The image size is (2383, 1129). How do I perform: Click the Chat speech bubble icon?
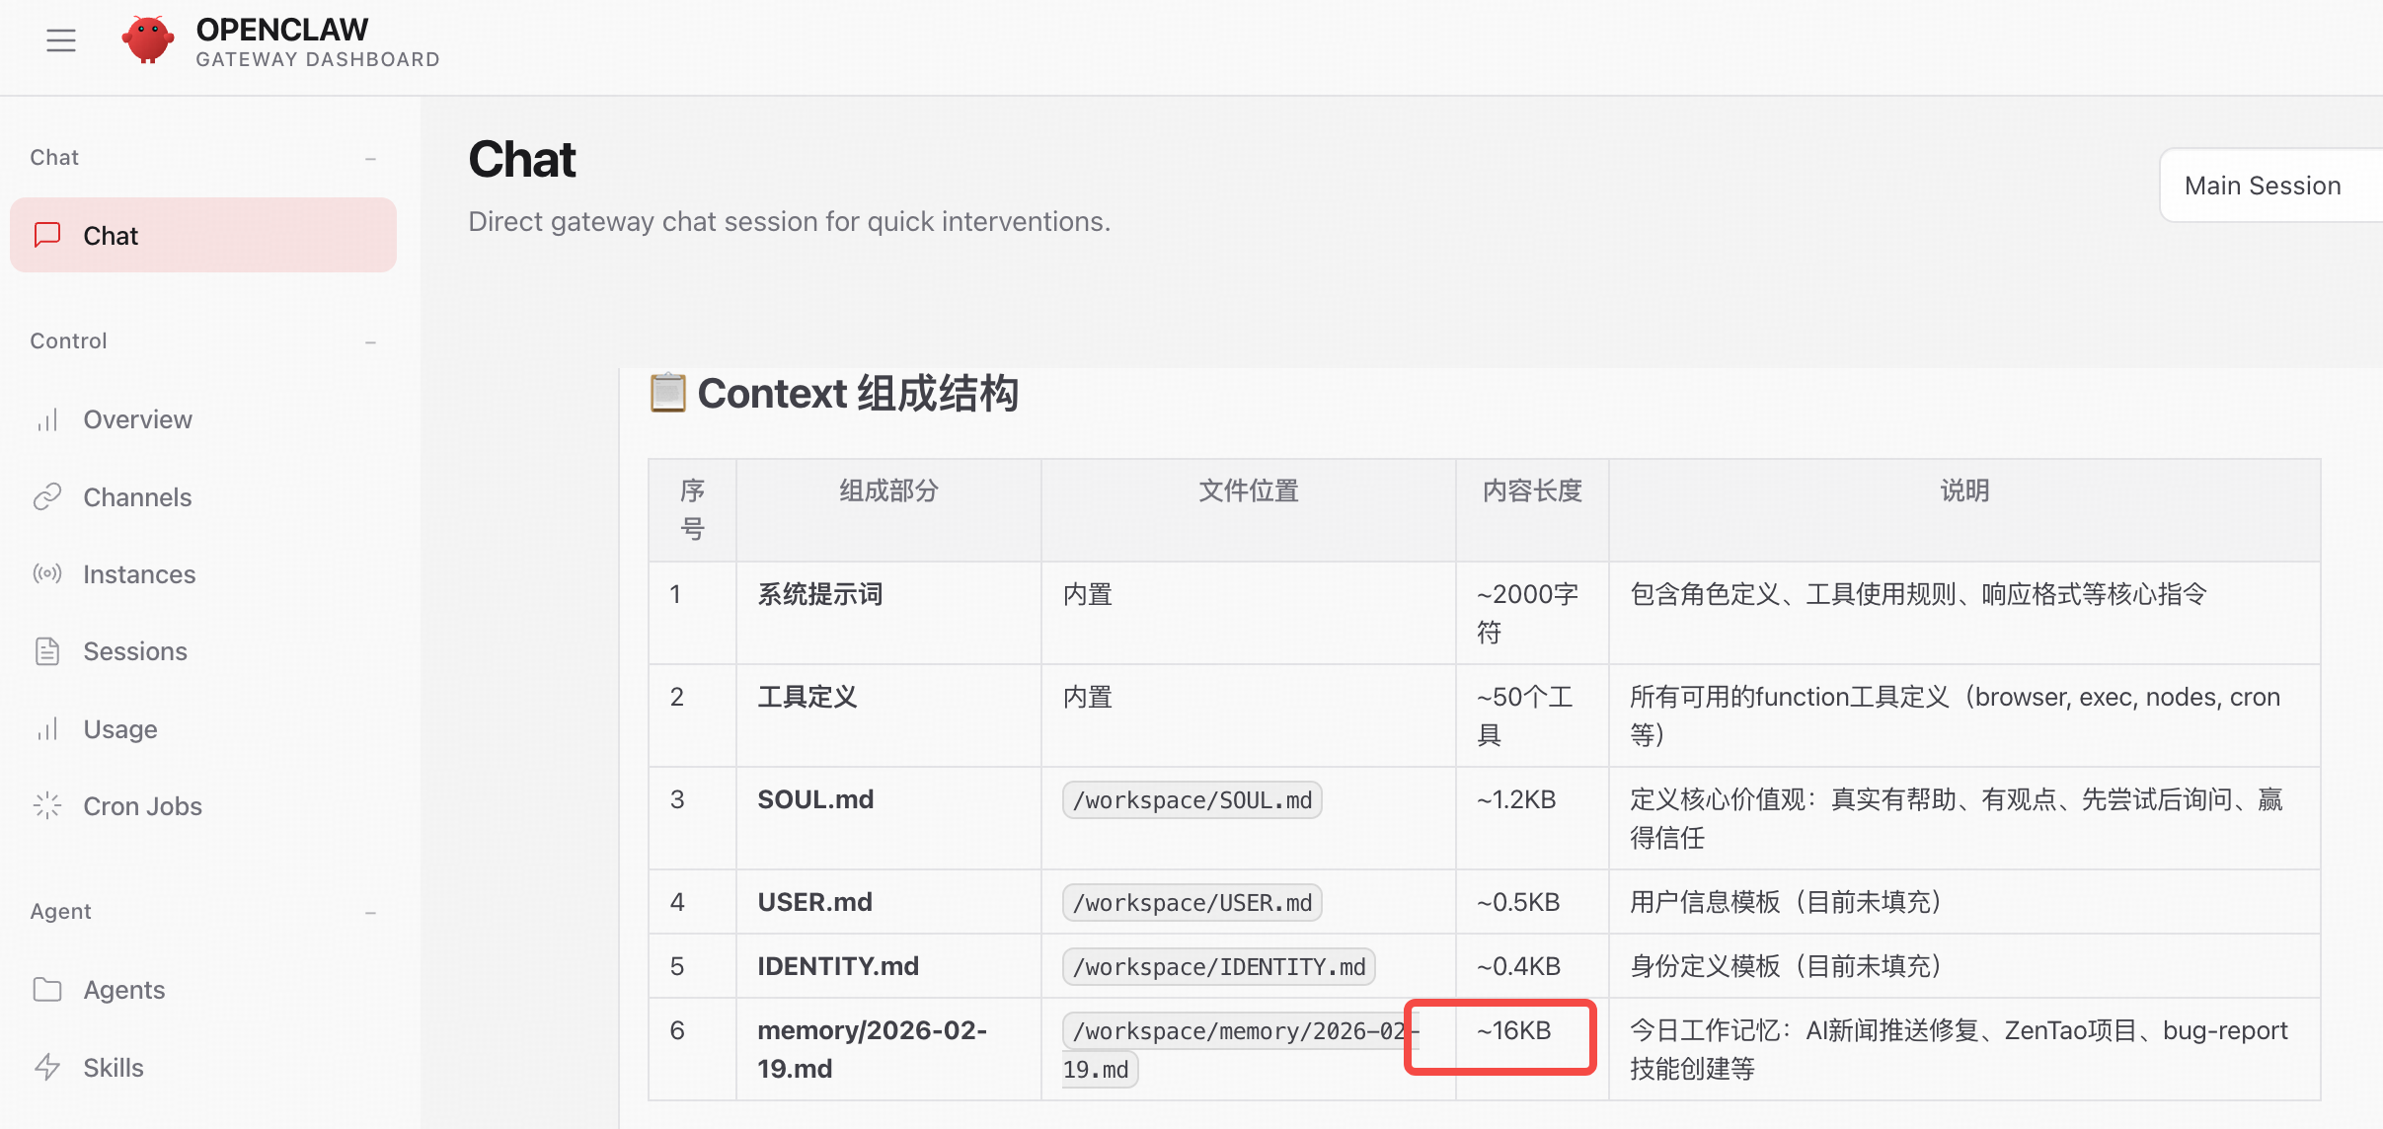(x=47, y=235)
